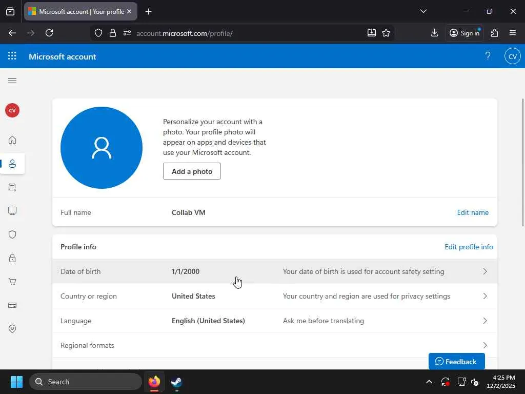Reload the current page
The image size is (525, 394).
point(49,33)
